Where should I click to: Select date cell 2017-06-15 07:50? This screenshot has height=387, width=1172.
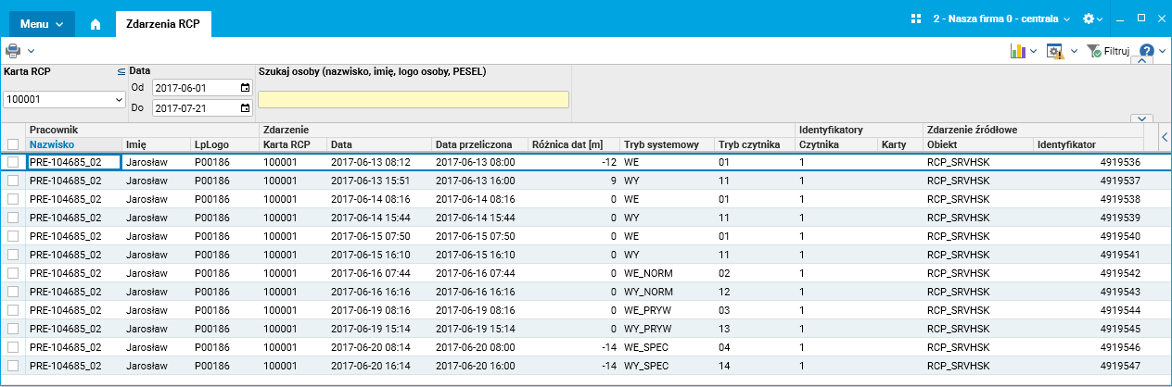378,236
